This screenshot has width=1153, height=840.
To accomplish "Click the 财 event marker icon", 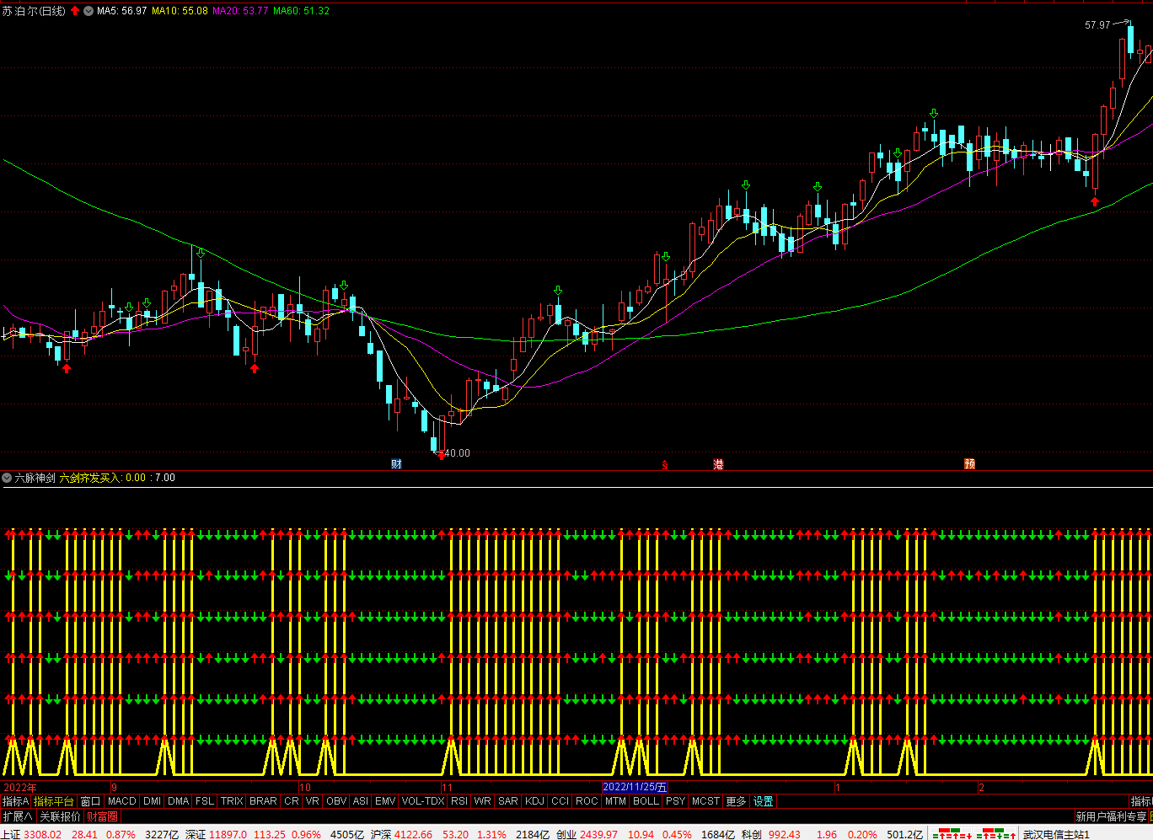I will pos(396,464).
